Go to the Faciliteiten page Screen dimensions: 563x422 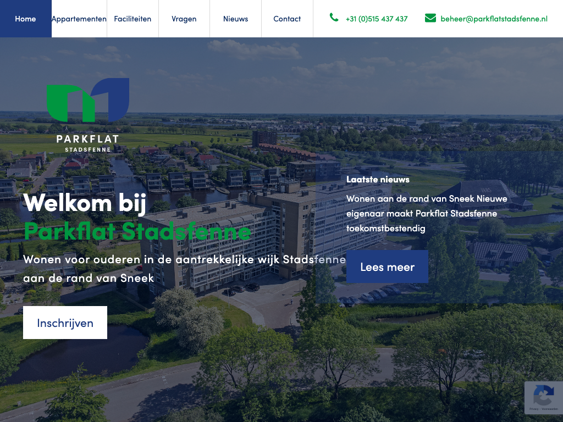(x=133, y=19)
